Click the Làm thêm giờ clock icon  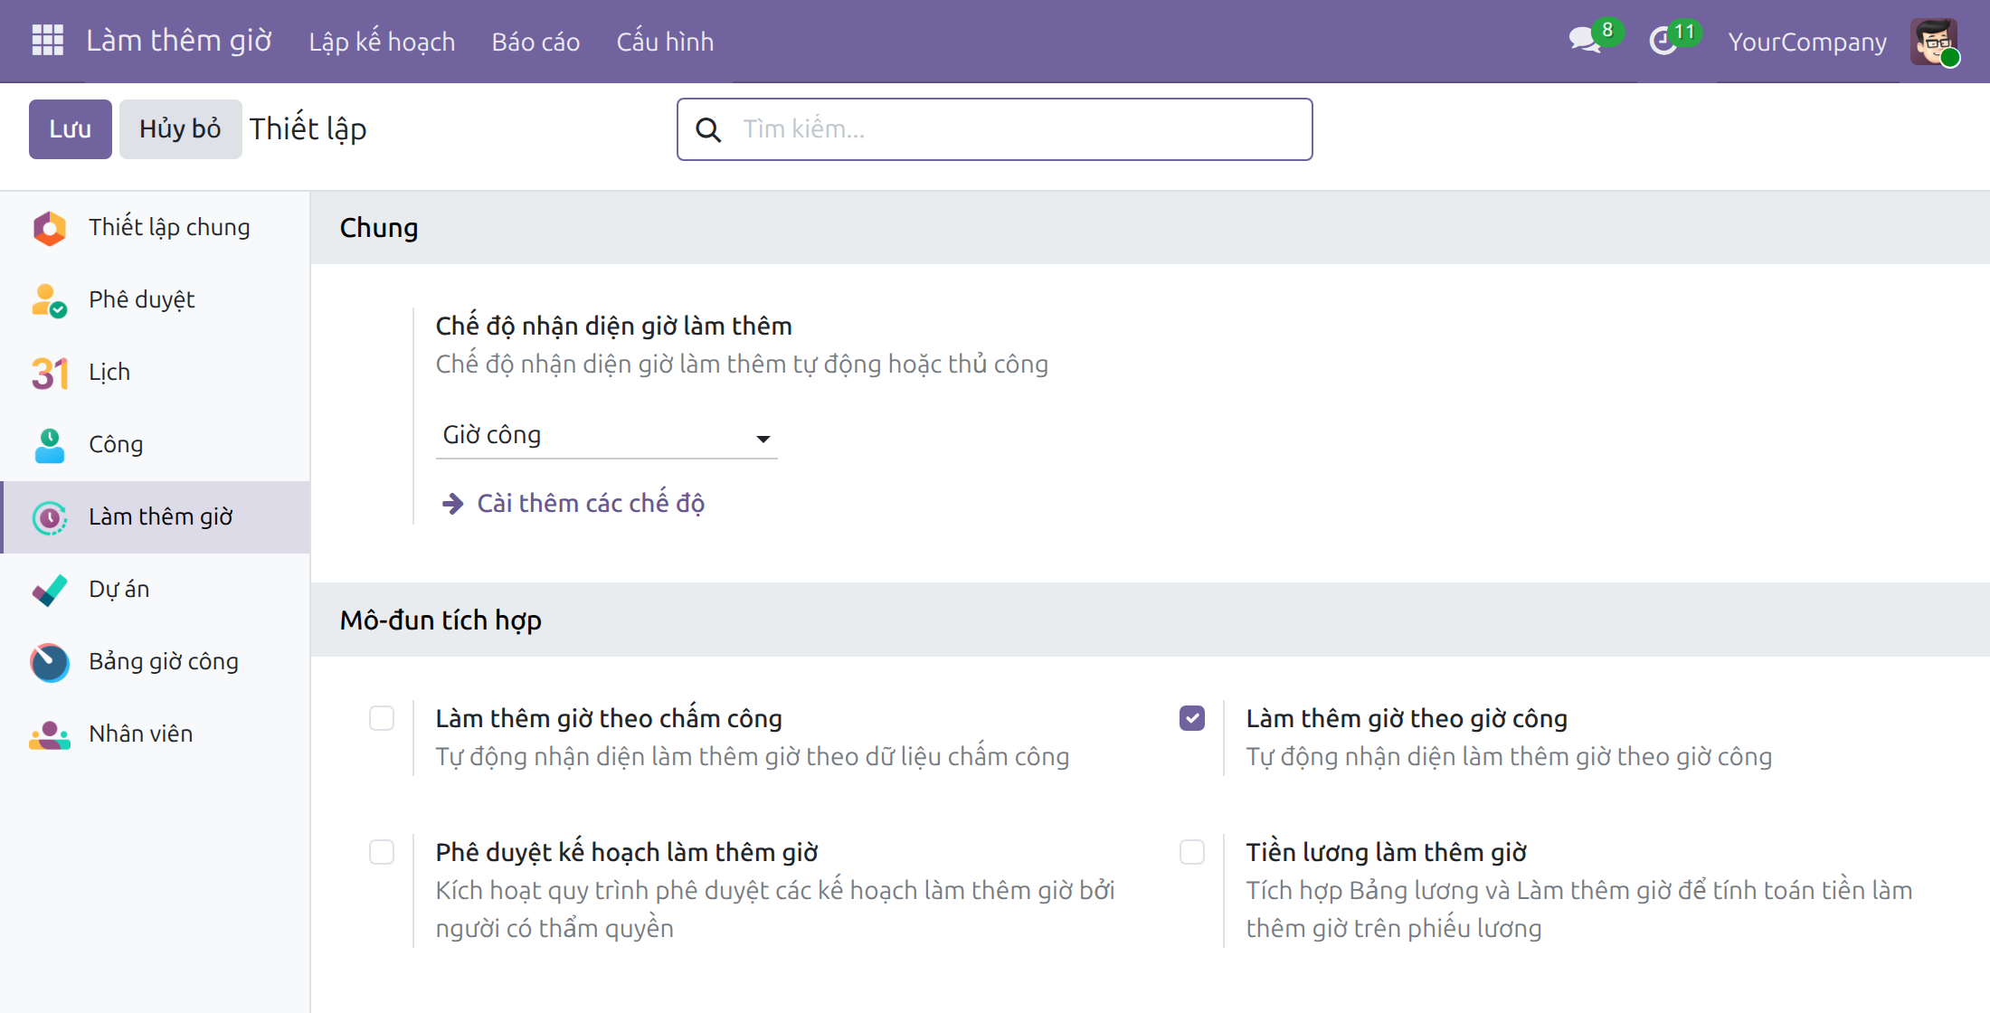click(50, 517)
